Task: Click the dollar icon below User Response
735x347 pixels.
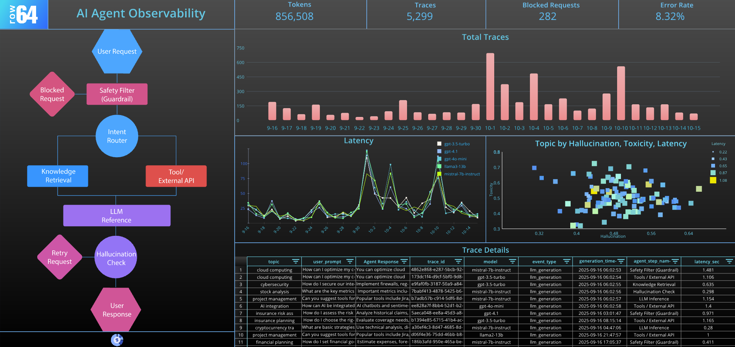Action: [116, 339]
